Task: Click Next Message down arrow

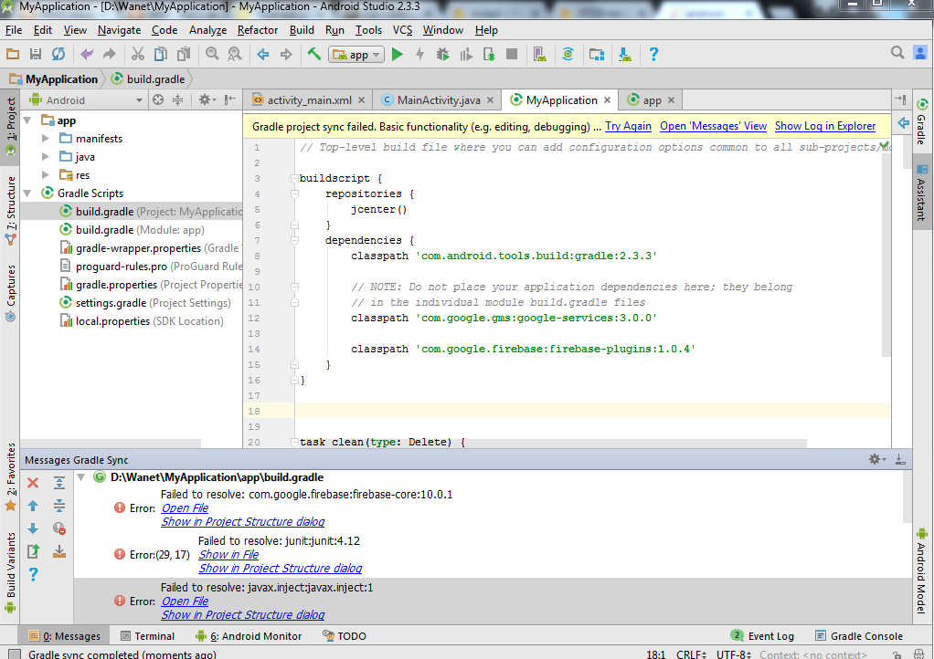Action: [x=33, y=528]
